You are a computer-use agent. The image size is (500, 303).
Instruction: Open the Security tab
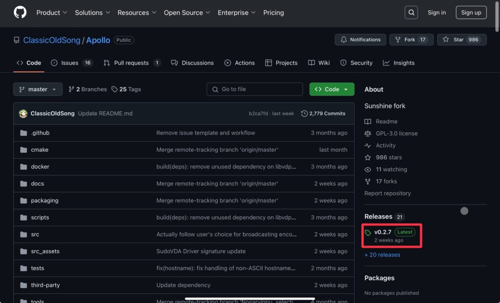point(356,63)
